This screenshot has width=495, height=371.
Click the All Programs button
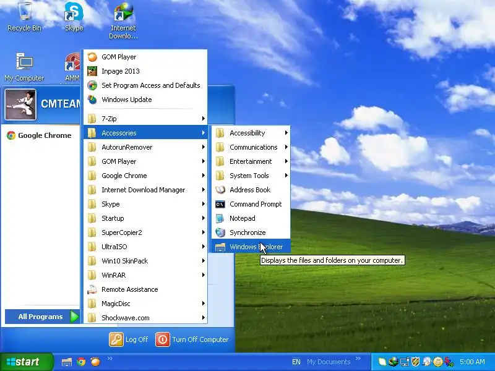click(x=42, y=317)
